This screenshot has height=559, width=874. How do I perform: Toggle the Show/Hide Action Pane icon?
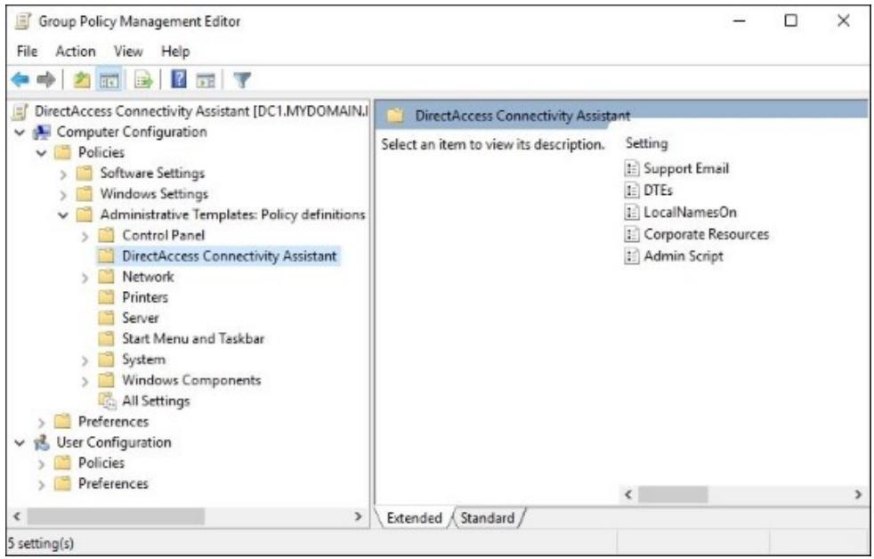coord(205,80)
